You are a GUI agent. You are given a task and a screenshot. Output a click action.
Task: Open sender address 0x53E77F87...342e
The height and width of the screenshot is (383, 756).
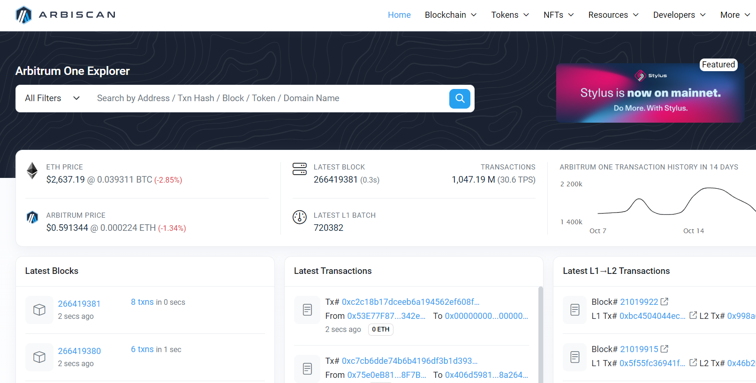pyautogui.click(x=386, y=316)
